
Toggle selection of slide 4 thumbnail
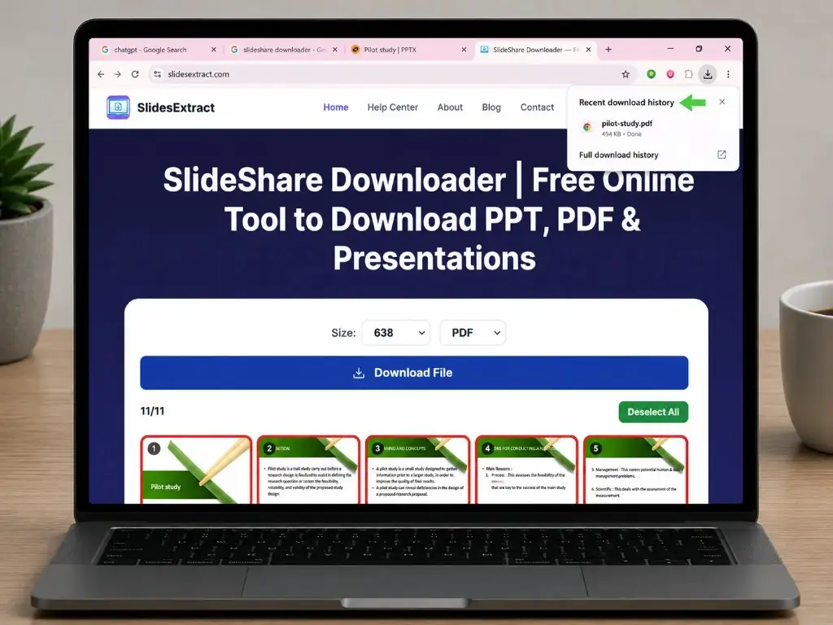coord(526,470)
